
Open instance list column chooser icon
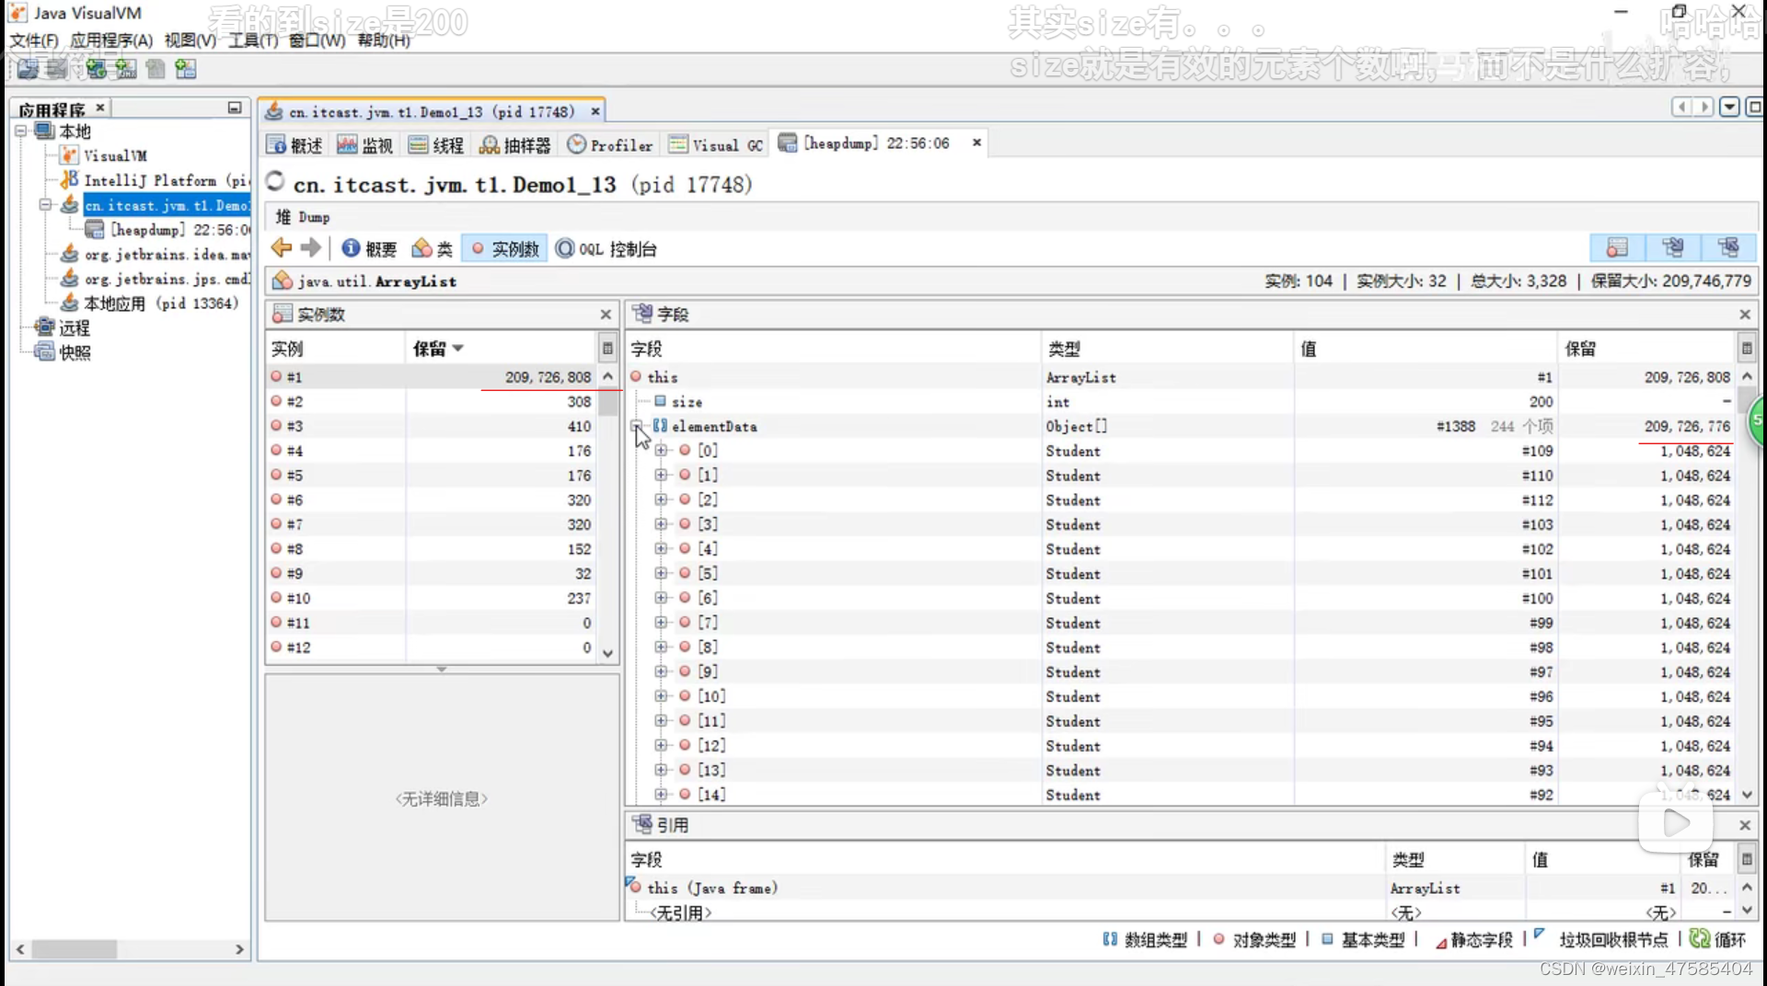[607, 349]
